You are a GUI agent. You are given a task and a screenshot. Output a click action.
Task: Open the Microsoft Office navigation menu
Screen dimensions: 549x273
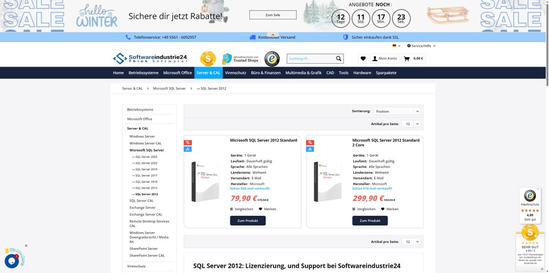pyautogui.click(x=178, y=73)
